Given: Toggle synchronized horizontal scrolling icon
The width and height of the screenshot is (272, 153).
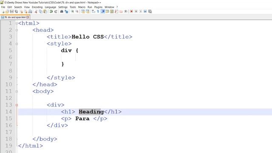Looking at the screenshot, I should (87, 11).
